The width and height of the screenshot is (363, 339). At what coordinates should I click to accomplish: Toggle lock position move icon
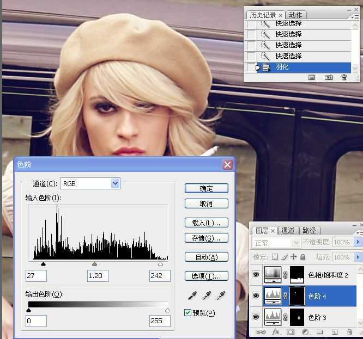click(294, 257)
